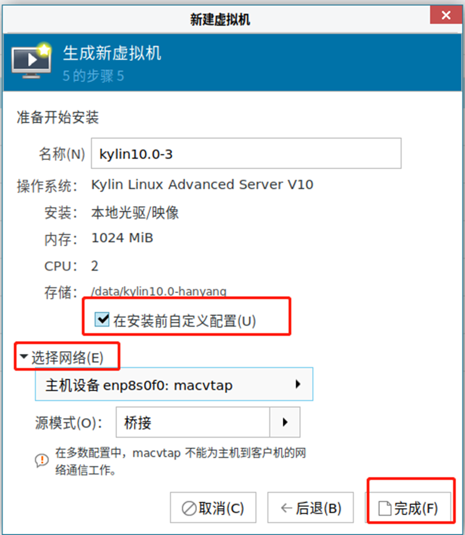Close the 新建虚拟机 dialog with the X
The height and width of the screenshot is (535, 465).
coord(446,15)
